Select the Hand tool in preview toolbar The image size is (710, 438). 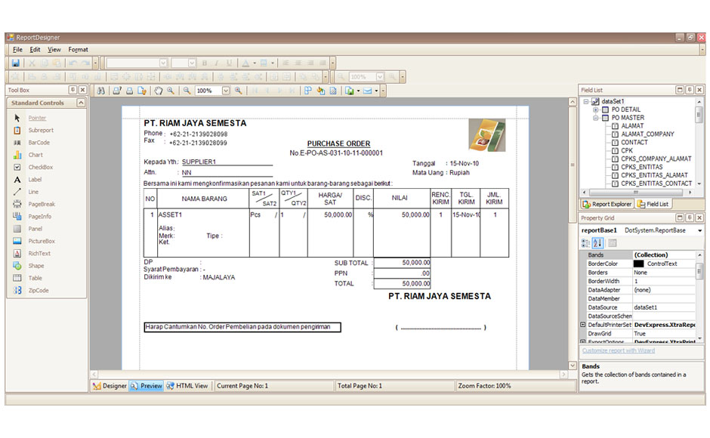coord(159,91)
